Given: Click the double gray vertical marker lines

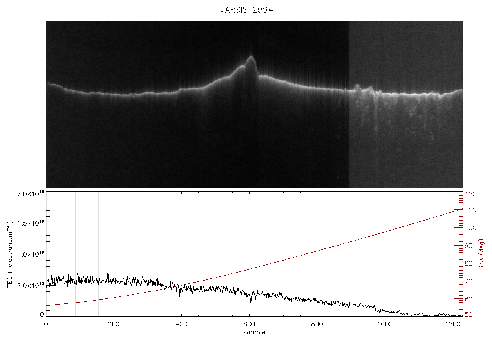Looking at the screenshot, I should [102, 253].
